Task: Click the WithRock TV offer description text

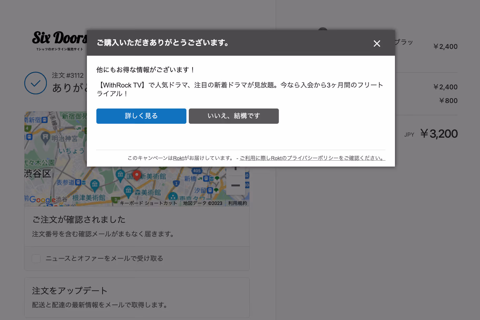Action: click(240, 89)
